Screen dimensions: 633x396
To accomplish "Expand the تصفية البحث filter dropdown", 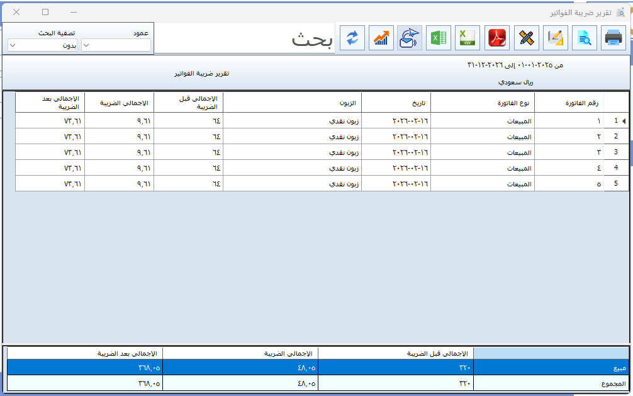I will [42, 45].
